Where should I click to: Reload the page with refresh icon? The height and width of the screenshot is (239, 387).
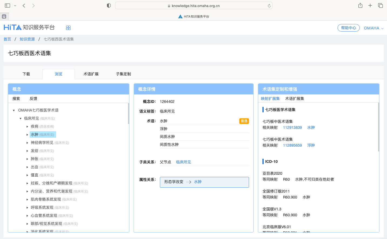269,6
